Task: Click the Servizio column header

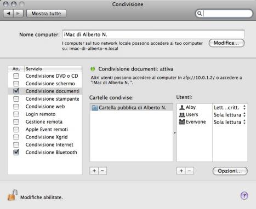Action: click(53, 69)
